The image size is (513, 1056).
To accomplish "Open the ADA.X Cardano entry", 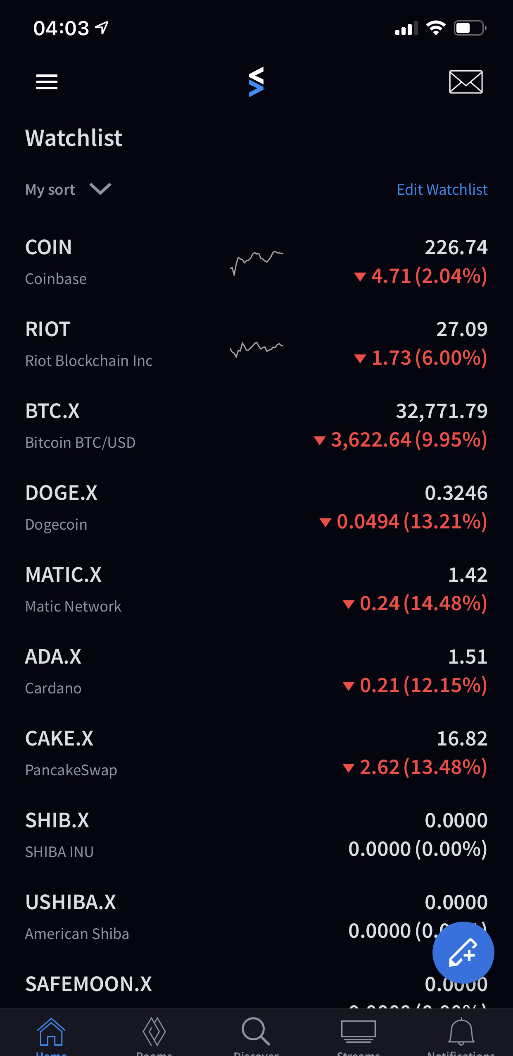I will point(256,671).
